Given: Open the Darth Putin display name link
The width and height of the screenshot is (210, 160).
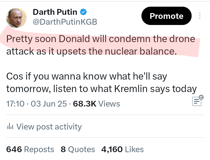Looking at the screenshot, I should coord(55,12).
